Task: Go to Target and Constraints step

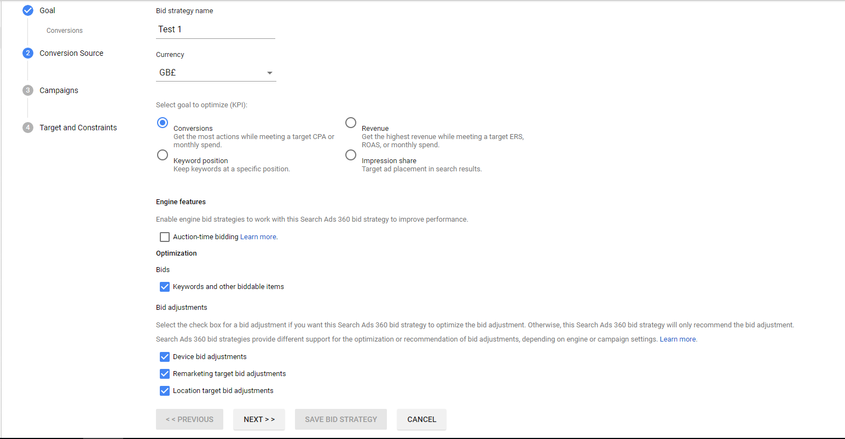Action: point(78,128)
